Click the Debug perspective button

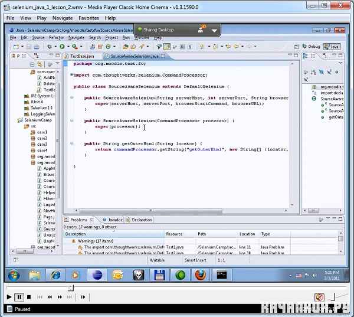(312, 47)
